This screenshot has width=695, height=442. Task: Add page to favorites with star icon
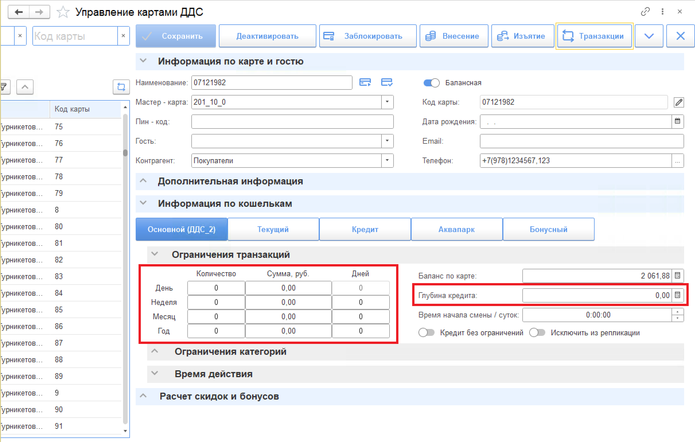[63, 12]
